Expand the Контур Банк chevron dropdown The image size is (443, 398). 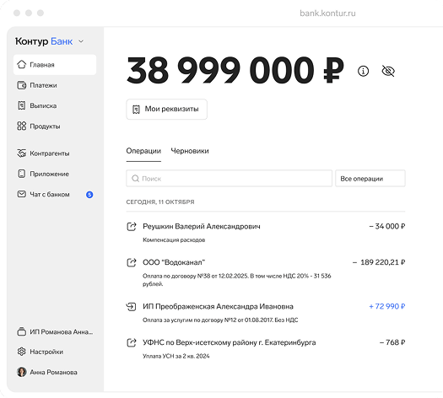(81, 41)
